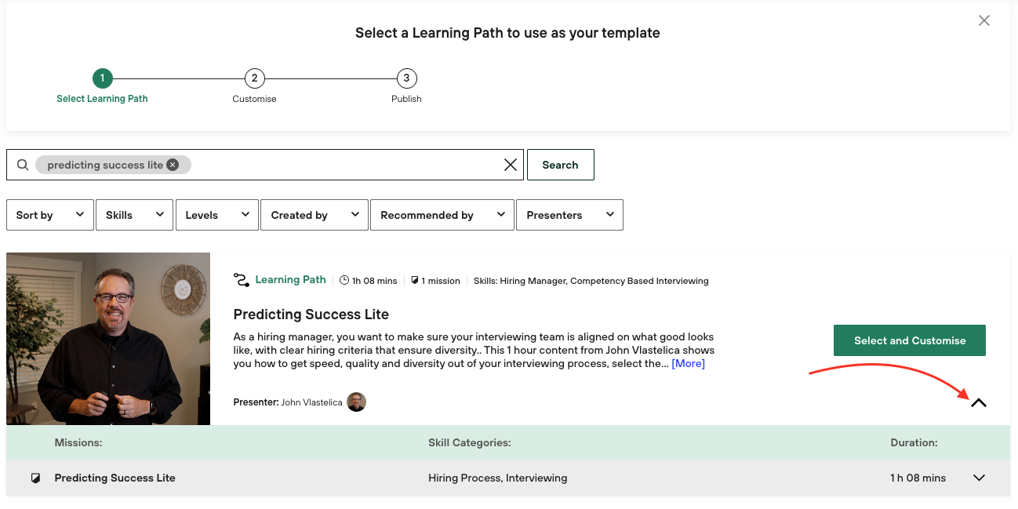1018x509 pixels.
Task: Open the Created by filter dropdown
Action: 314,215
